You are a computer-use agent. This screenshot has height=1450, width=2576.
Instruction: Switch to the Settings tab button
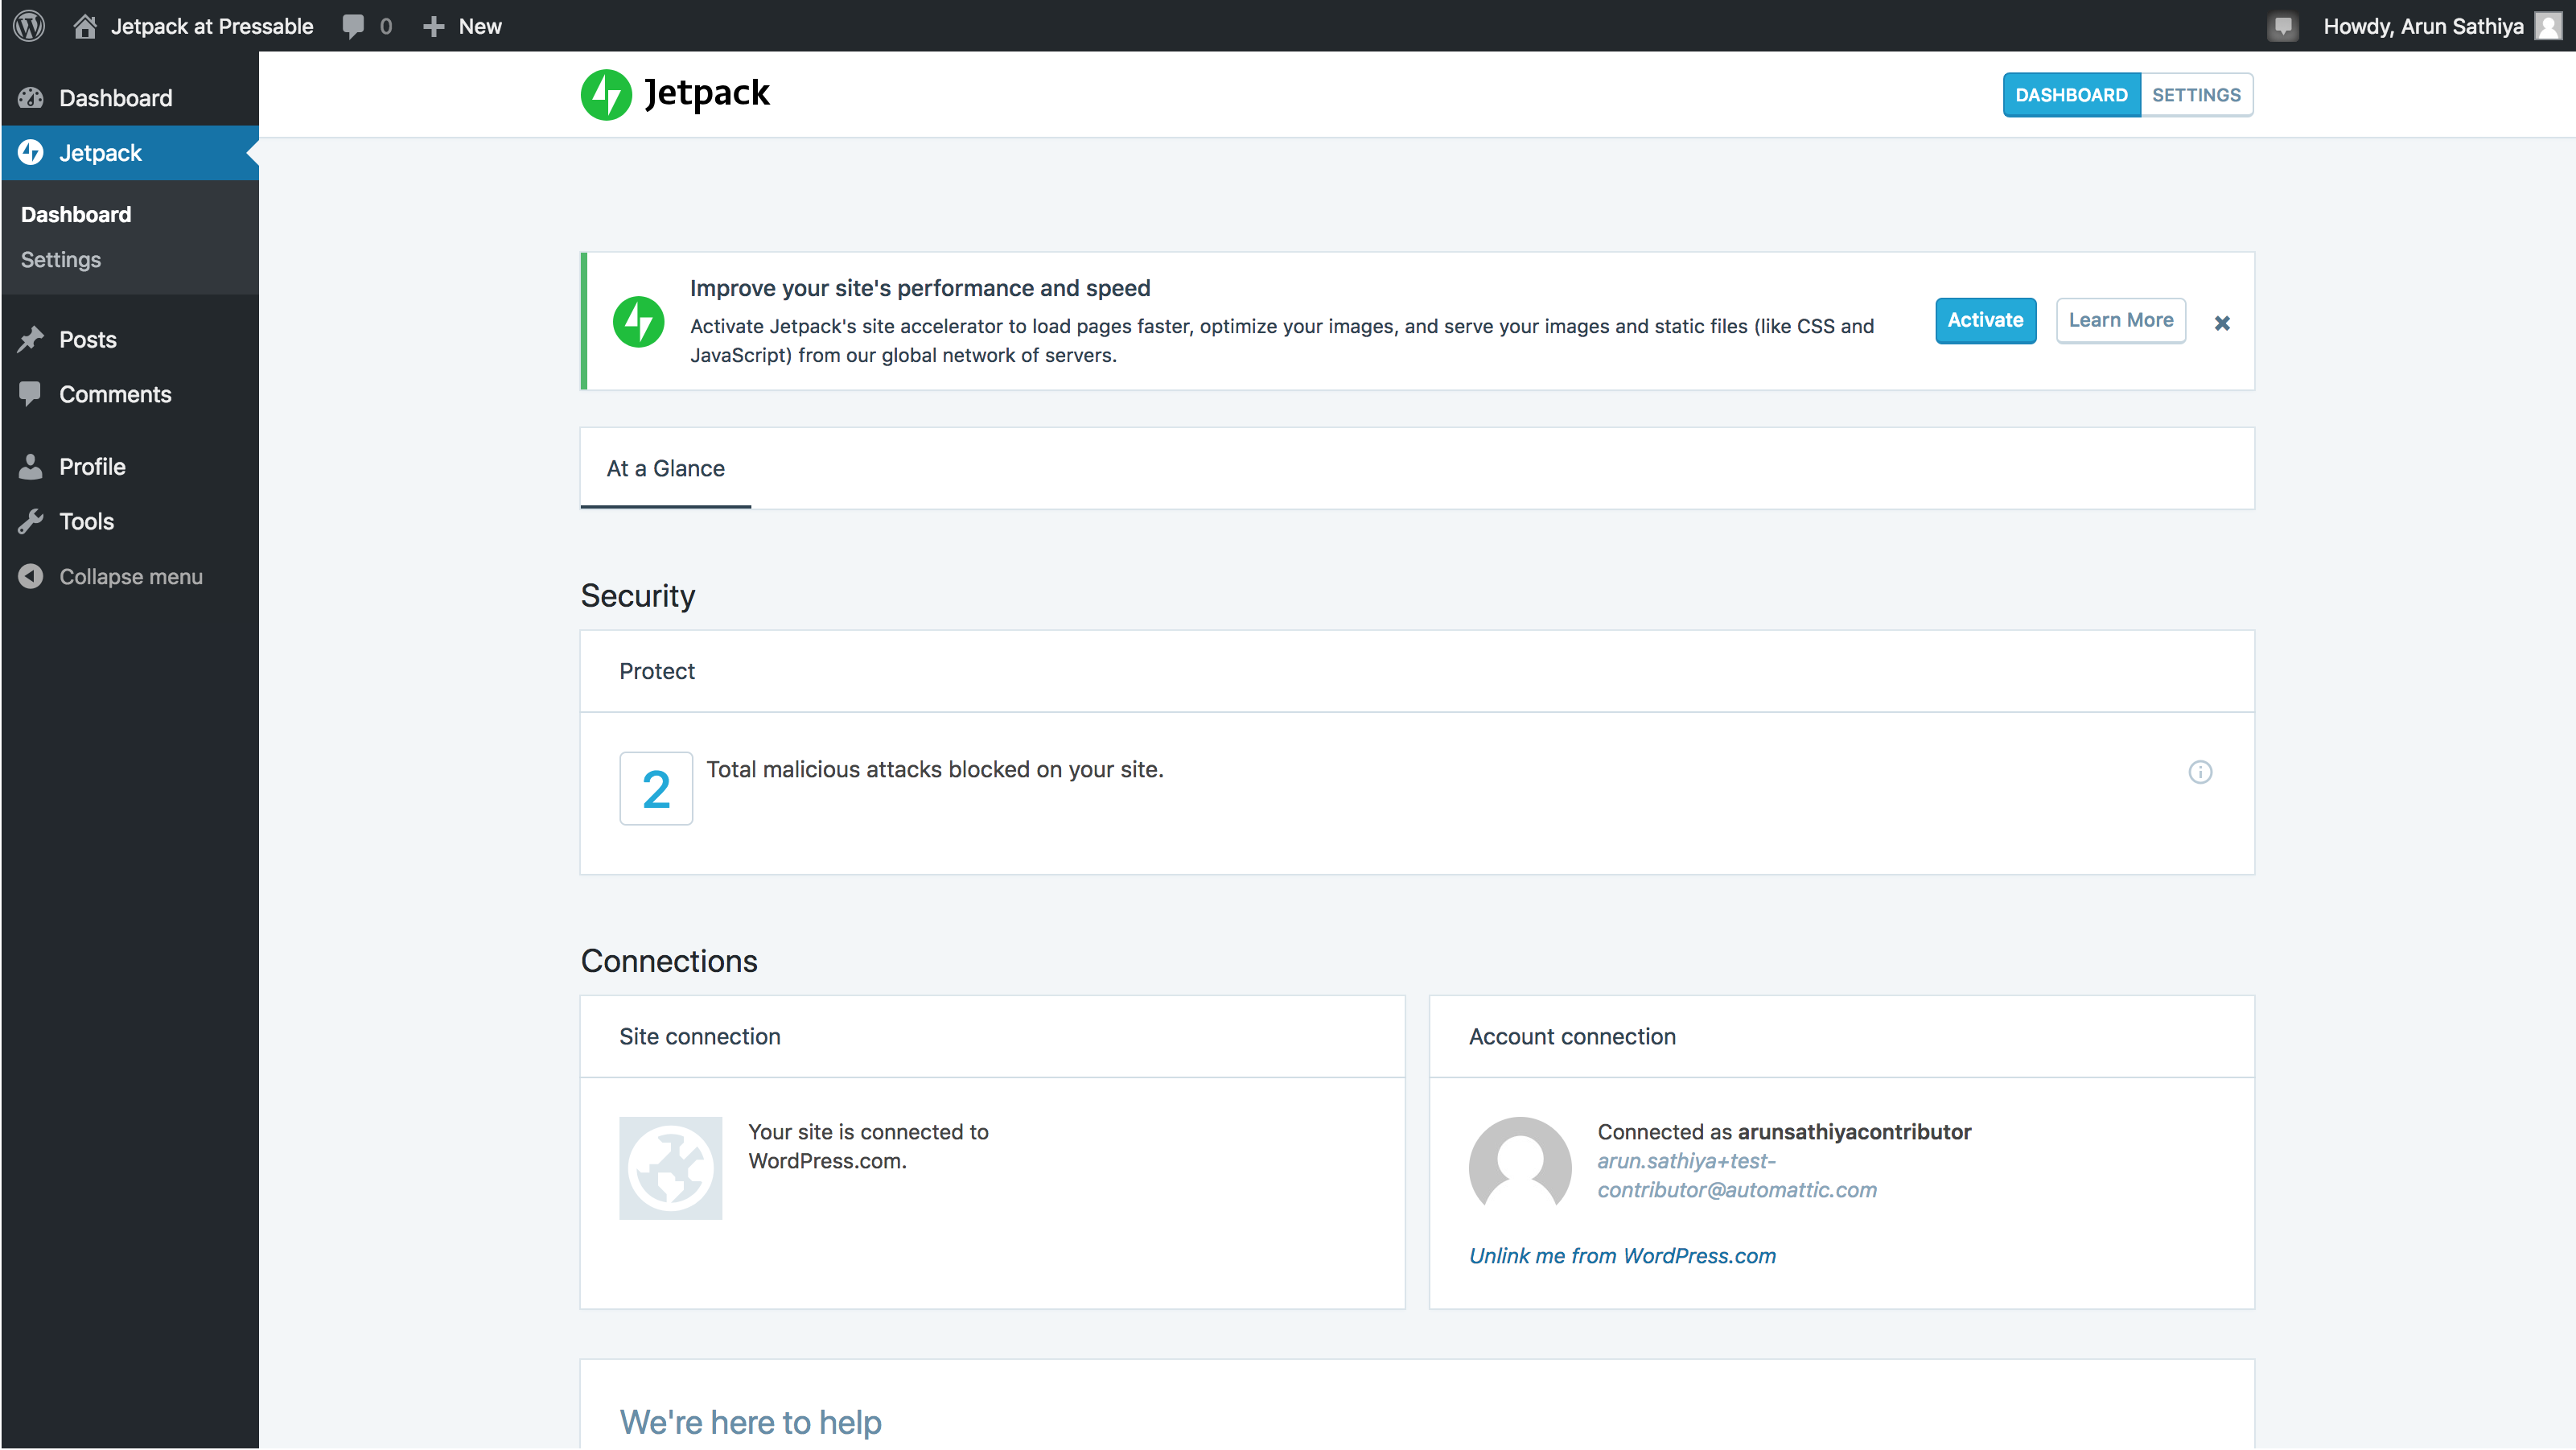[x=2196, y=95]
